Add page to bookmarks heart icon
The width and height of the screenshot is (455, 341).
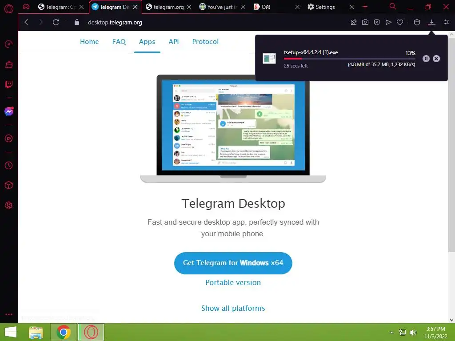tap(400, 22)
